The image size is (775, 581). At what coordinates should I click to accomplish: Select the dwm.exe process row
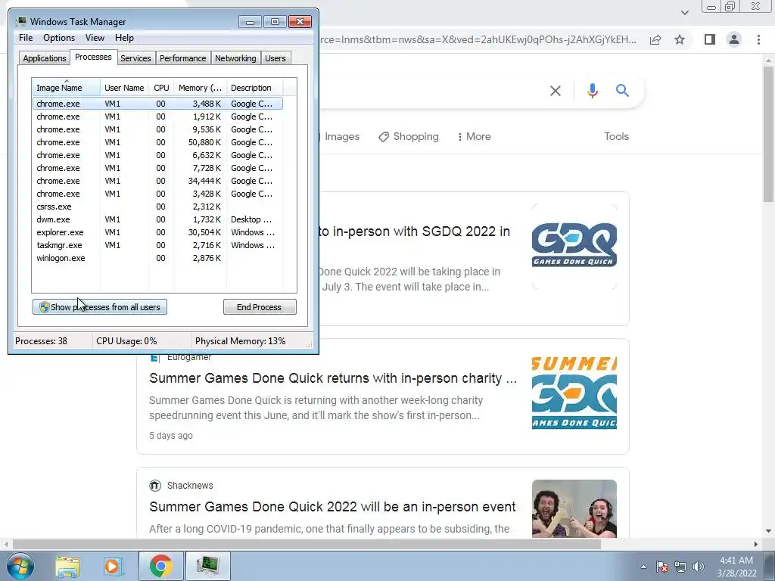(157, 219)
